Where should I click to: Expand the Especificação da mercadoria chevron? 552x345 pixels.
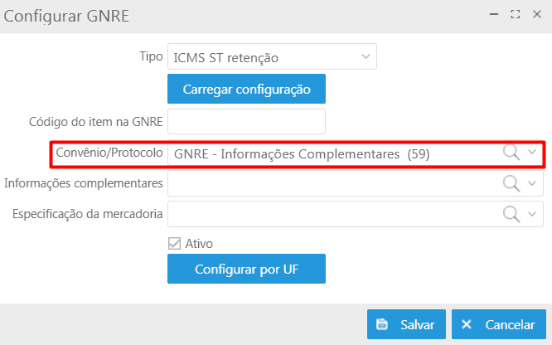tap(532, 214)
